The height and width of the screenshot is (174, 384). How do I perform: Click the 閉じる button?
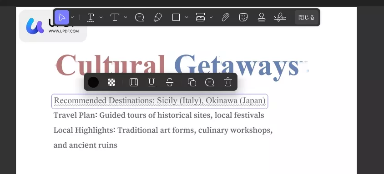pyautogui.click(x=306, y=17)
